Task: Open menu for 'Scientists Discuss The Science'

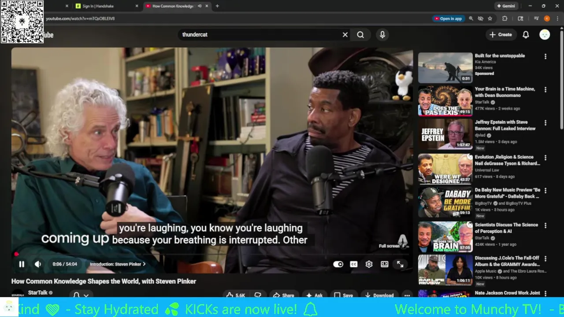Action: pos(545,225)
